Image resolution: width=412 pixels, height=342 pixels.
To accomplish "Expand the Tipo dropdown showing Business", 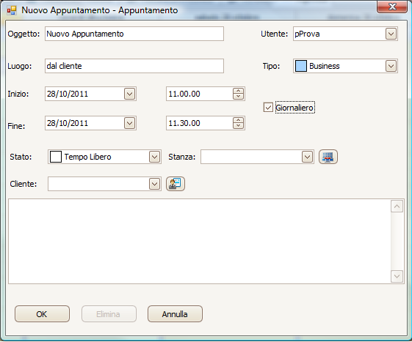I will [x=391, y=66].
